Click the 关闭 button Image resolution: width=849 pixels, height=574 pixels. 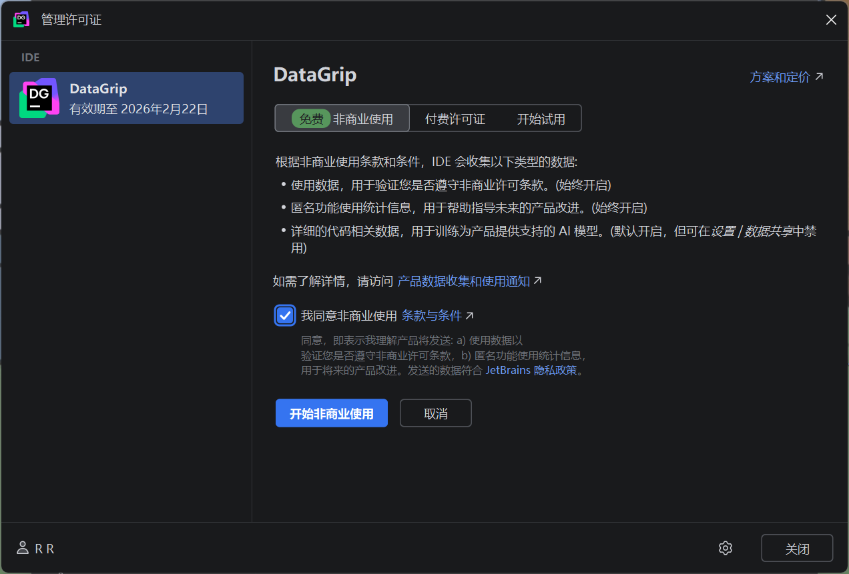(797, 549)
